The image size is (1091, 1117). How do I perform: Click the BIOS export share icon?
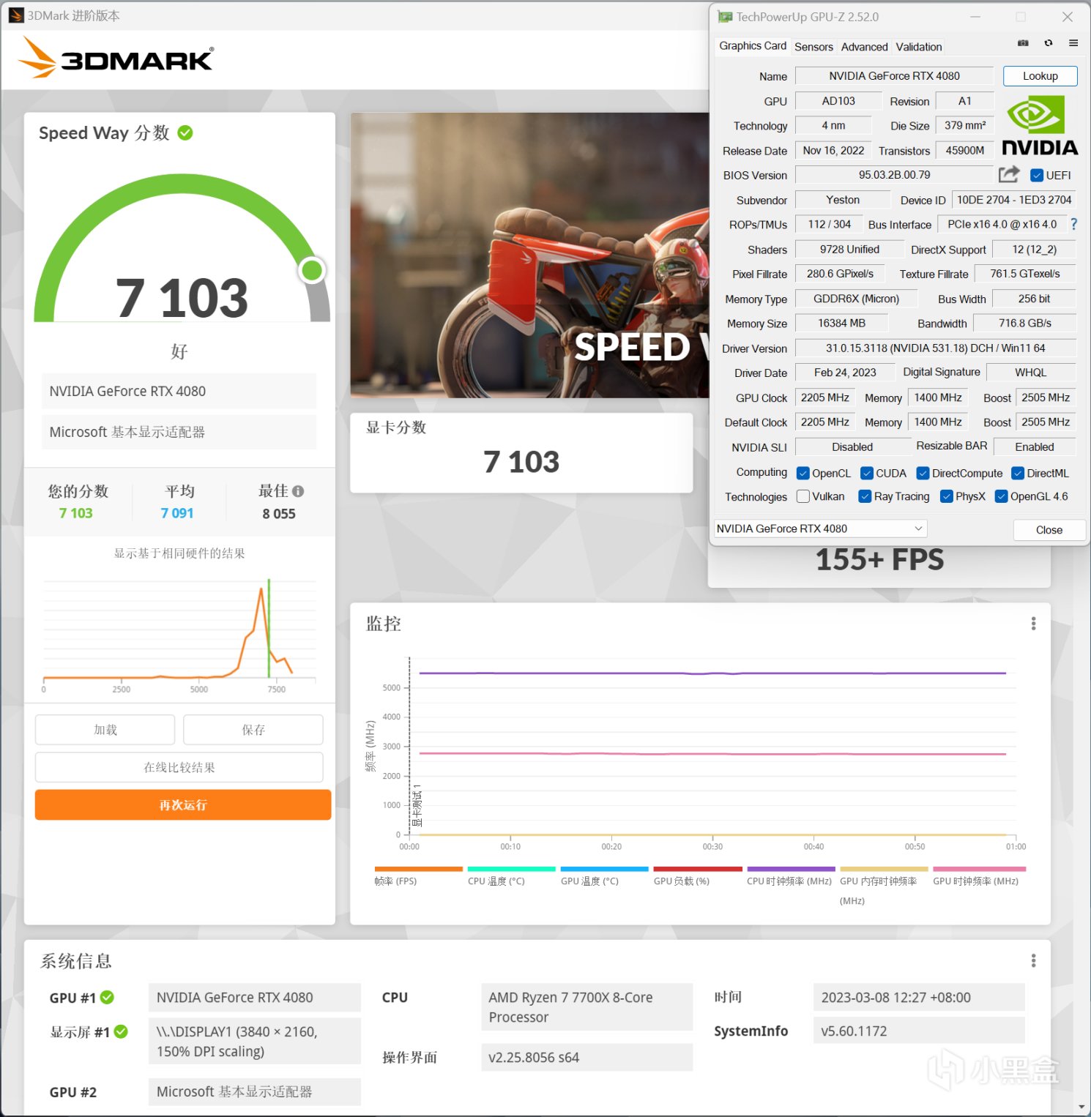[x=1009, y=174]
